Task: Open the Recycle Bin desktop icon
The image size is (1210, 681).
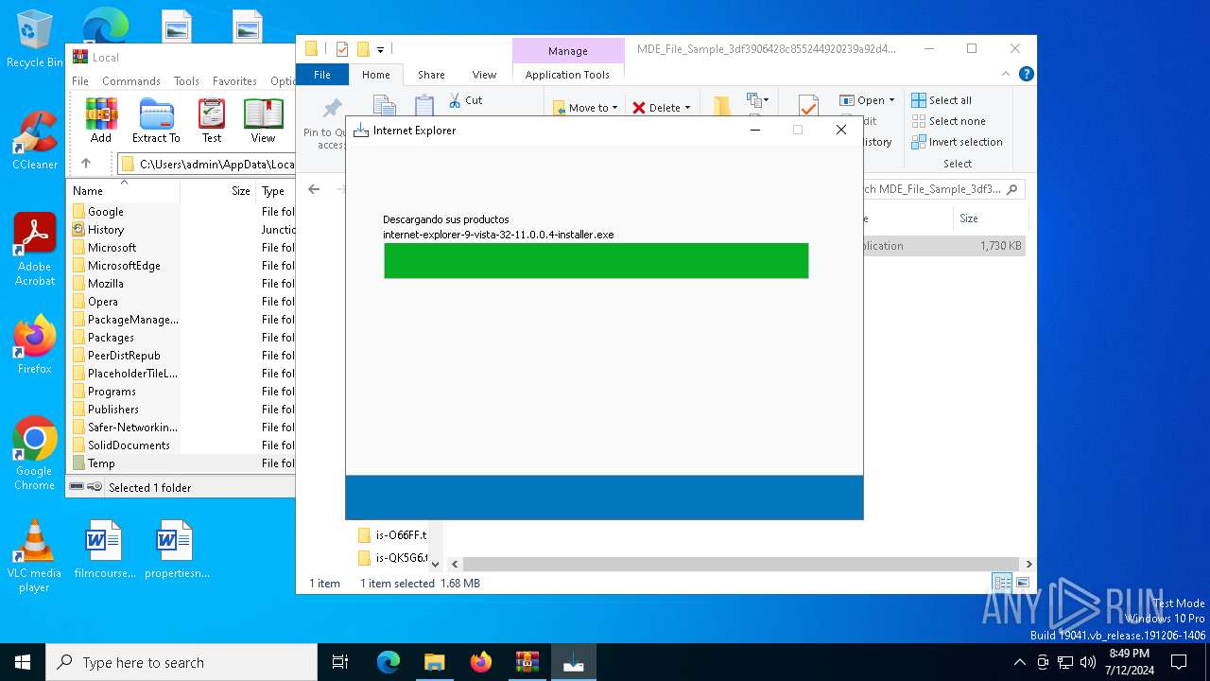Action: 35,40
